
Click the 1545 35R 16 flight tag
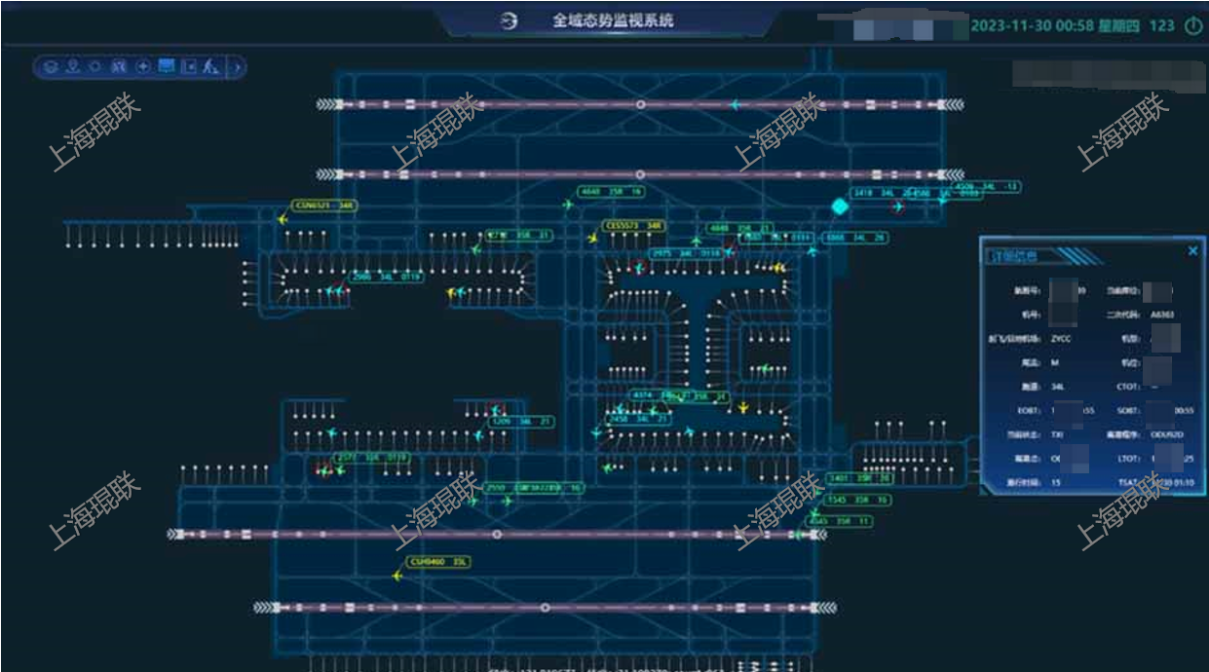pos(858,500)
